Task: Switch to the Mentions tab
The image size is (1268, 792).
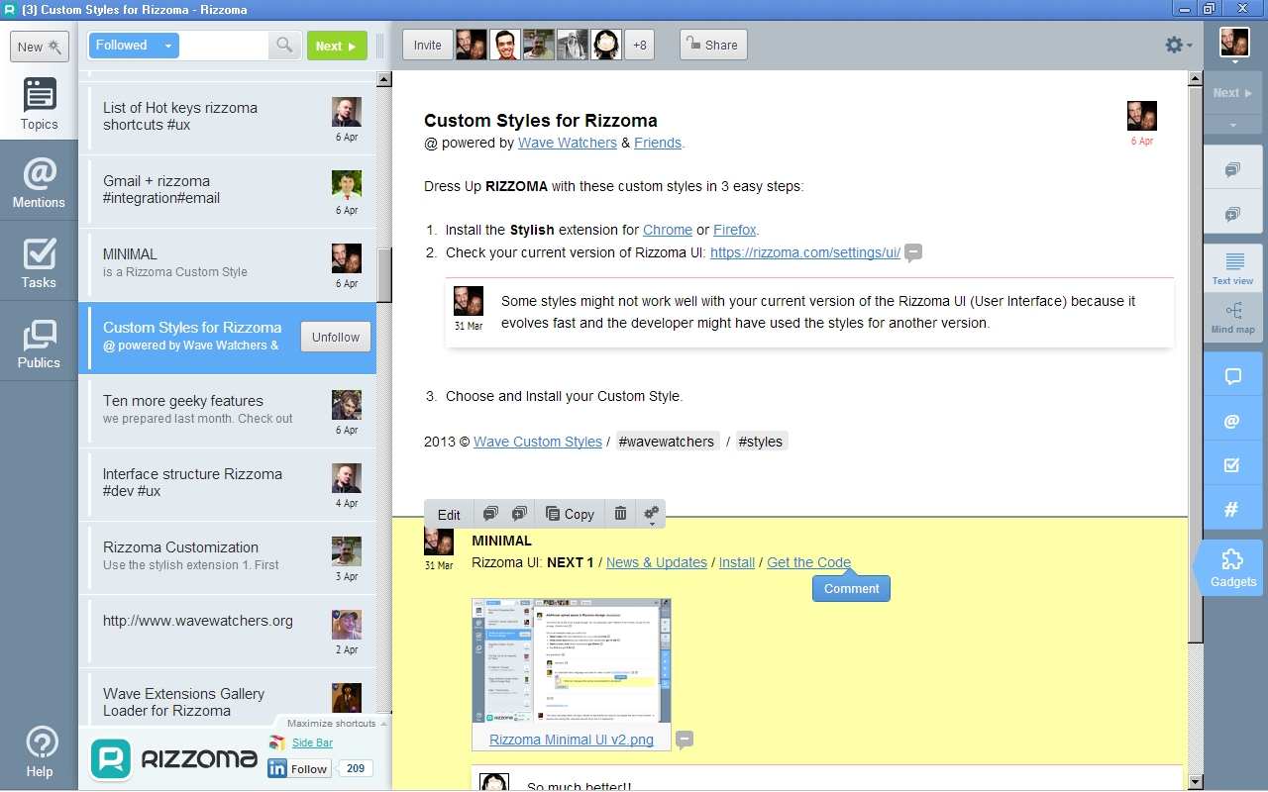Action: coord(39,181)
